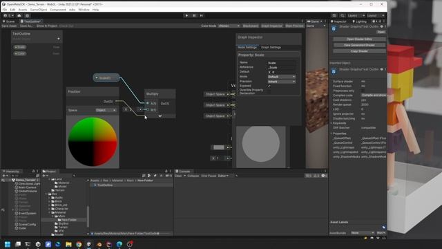Open Google Chrome from the taskbar

(x=79, y=244)
